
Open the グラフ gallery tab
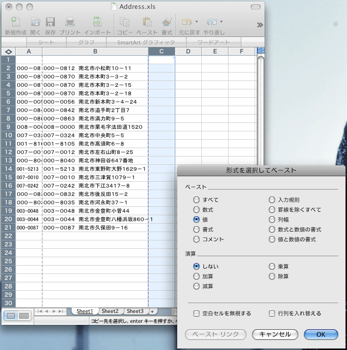pyautogui.click(x=86, y=42)
